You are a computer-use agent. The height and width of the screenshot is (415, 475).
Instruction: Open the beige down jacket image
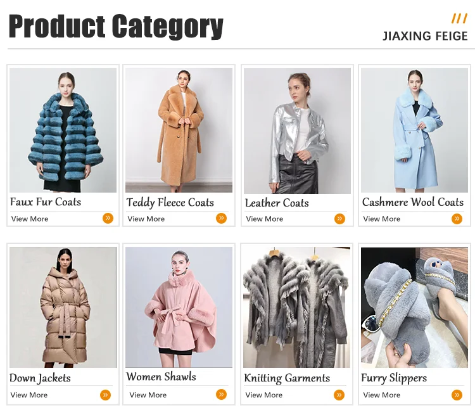point(63,307)
